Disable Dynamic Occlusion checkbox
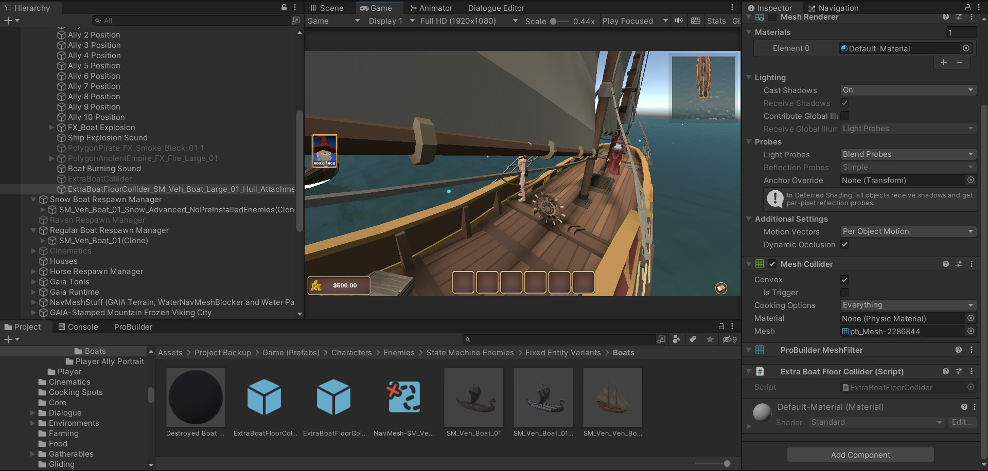Viewport: 988px width, 471px height. [x=844, y=245]
